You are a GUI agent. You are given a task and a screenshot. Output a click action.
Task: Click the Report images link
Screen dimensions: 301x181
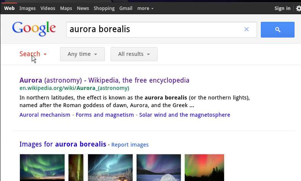[130, 145]
